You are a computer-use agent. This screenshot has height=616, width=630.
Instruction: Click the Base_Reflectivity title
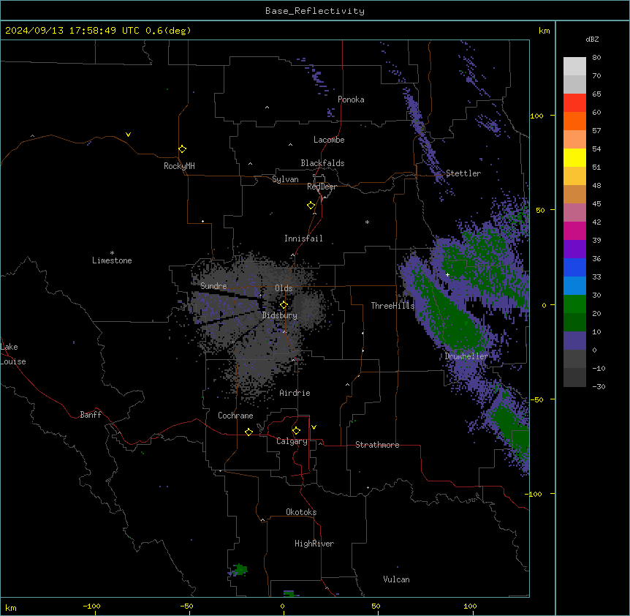pos(314,11)
